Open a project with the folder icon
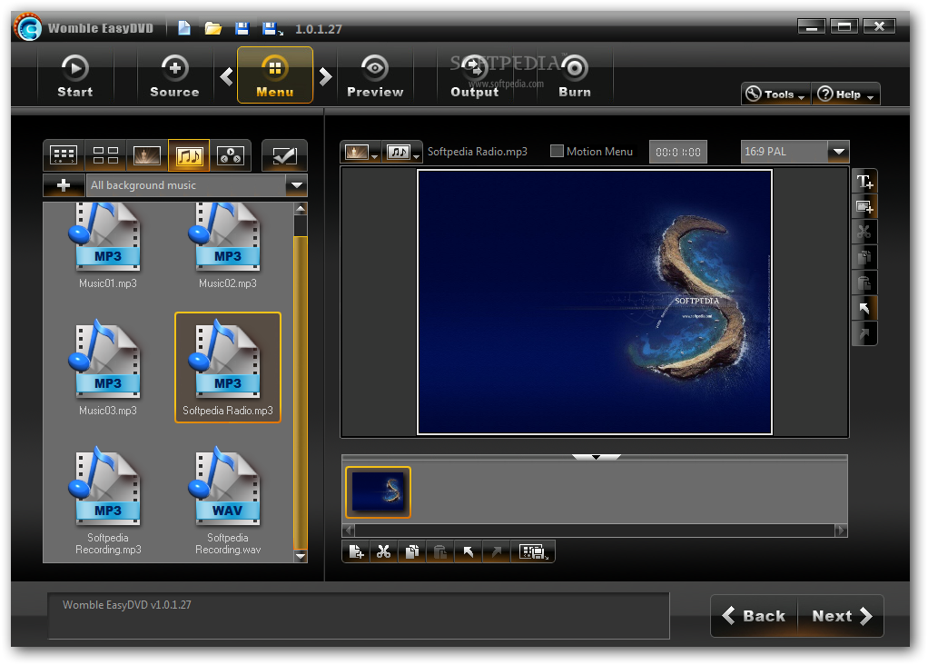Screen dimensions: 928x665 (213, 28)
